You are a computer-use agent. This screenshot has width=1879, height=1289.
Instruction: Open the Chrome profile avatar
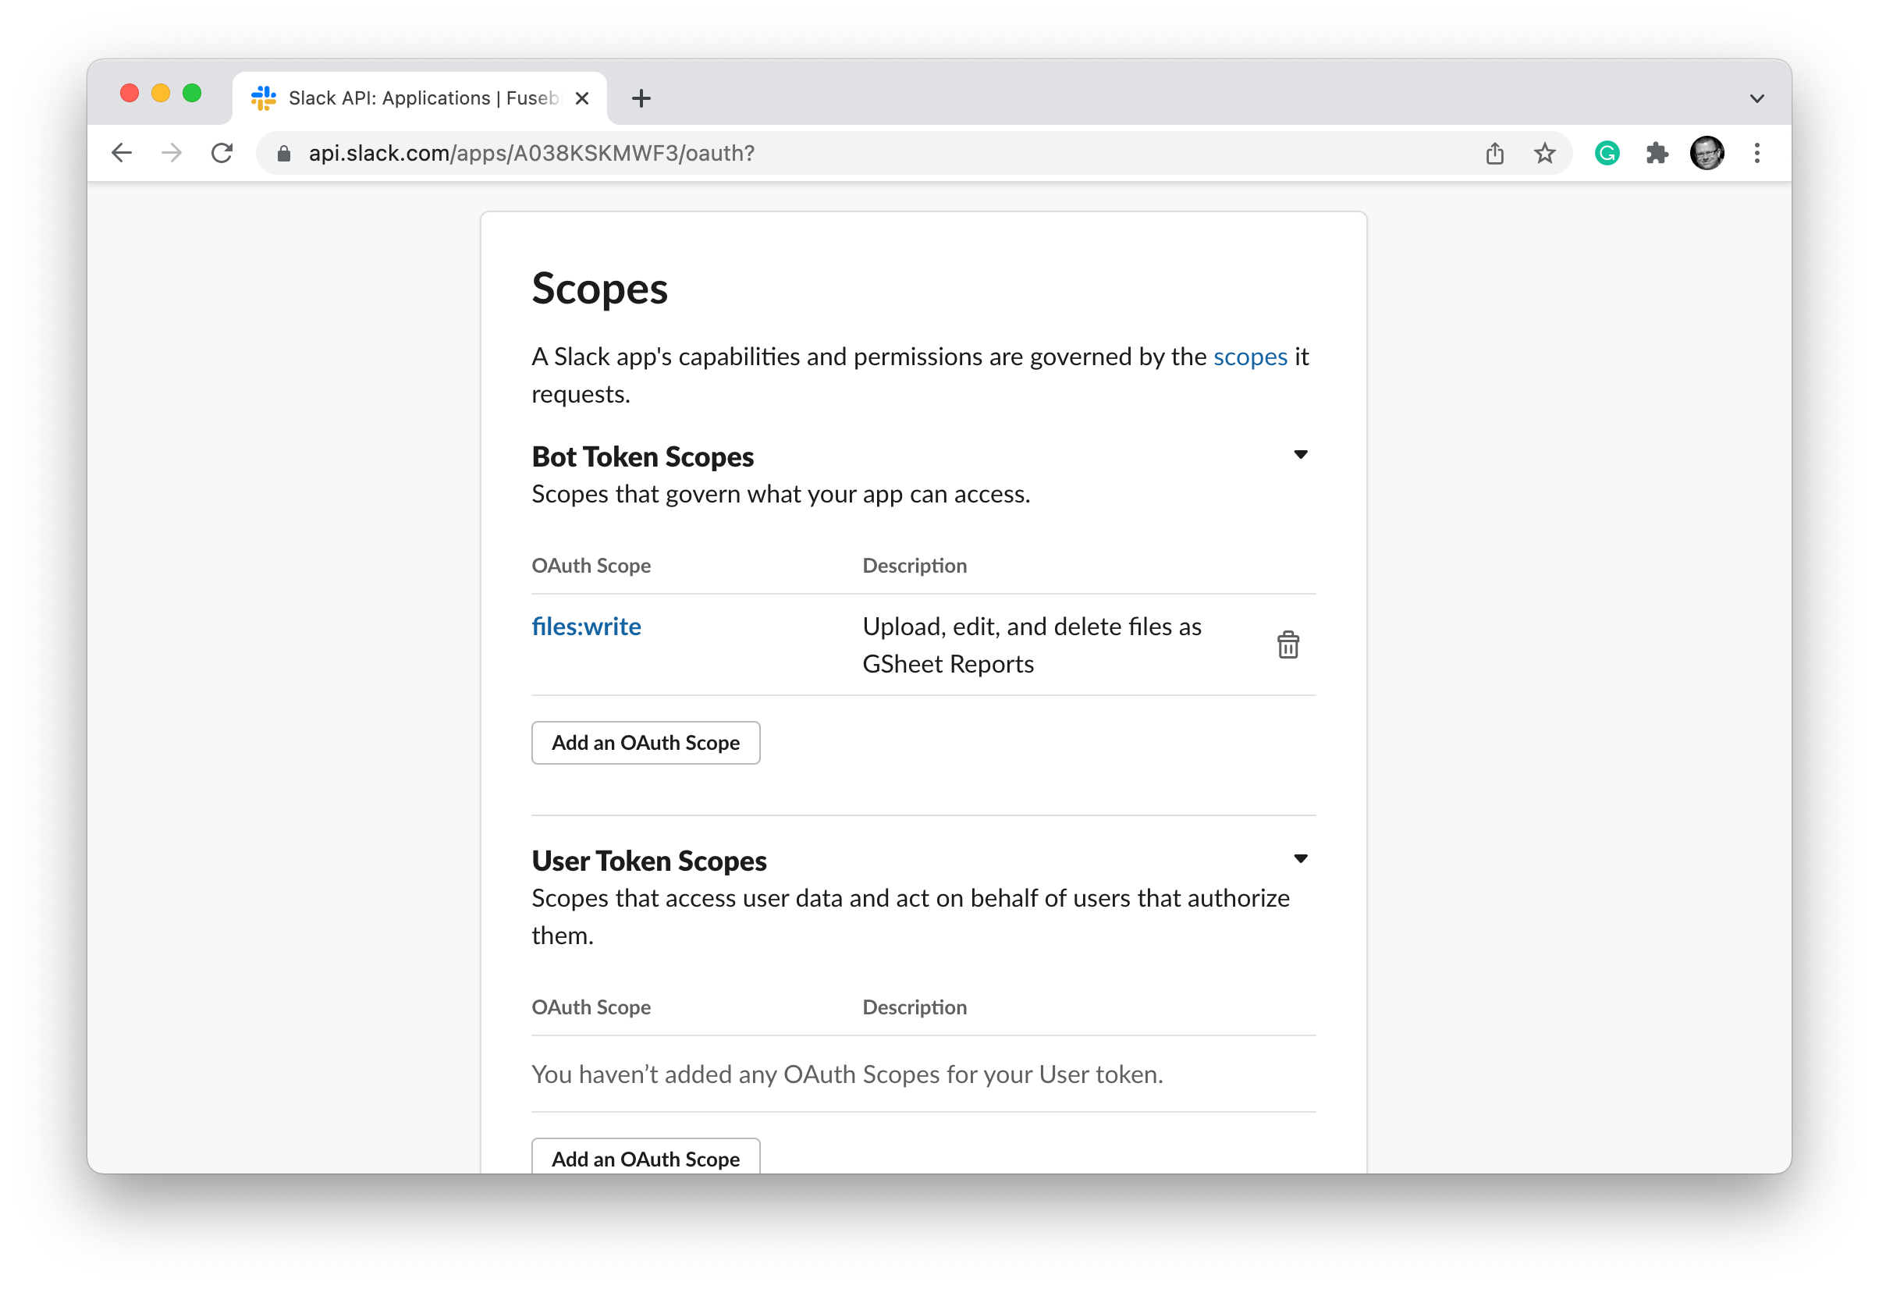coord(1706,153)
